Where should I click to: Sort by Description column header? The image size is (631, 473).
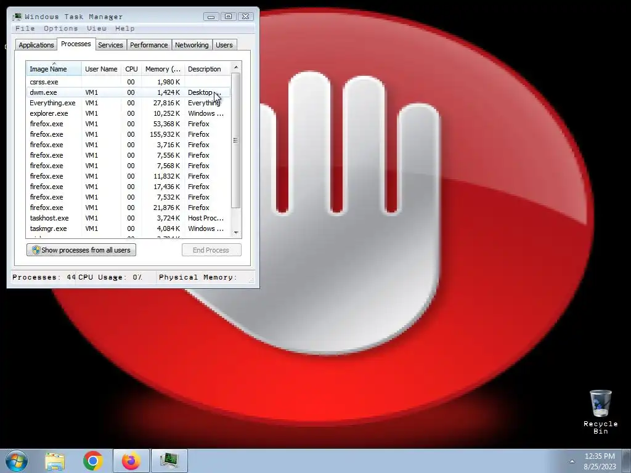click(x=207, y=69)
